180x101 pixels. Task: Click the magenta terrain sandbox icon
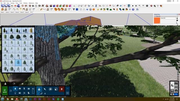click(x=70, y=6)
